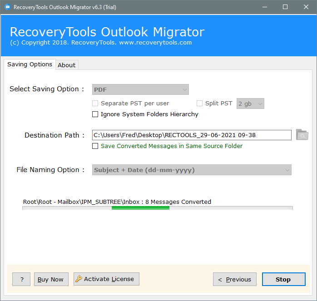Close the Outlook Migrator window
The image size is (317, 301).
pos(306,7)
